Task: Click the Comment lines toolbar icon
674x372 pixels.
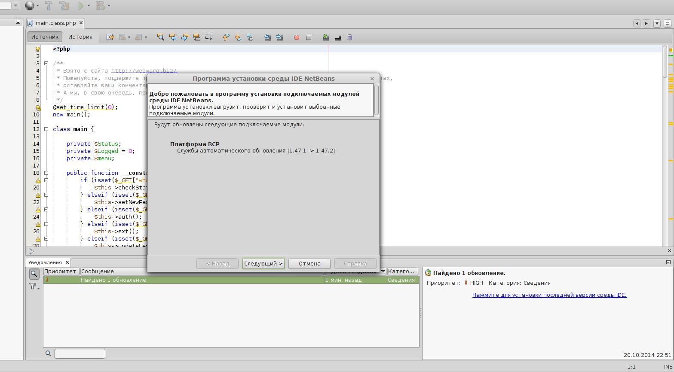Action: [x=325, y=37]
